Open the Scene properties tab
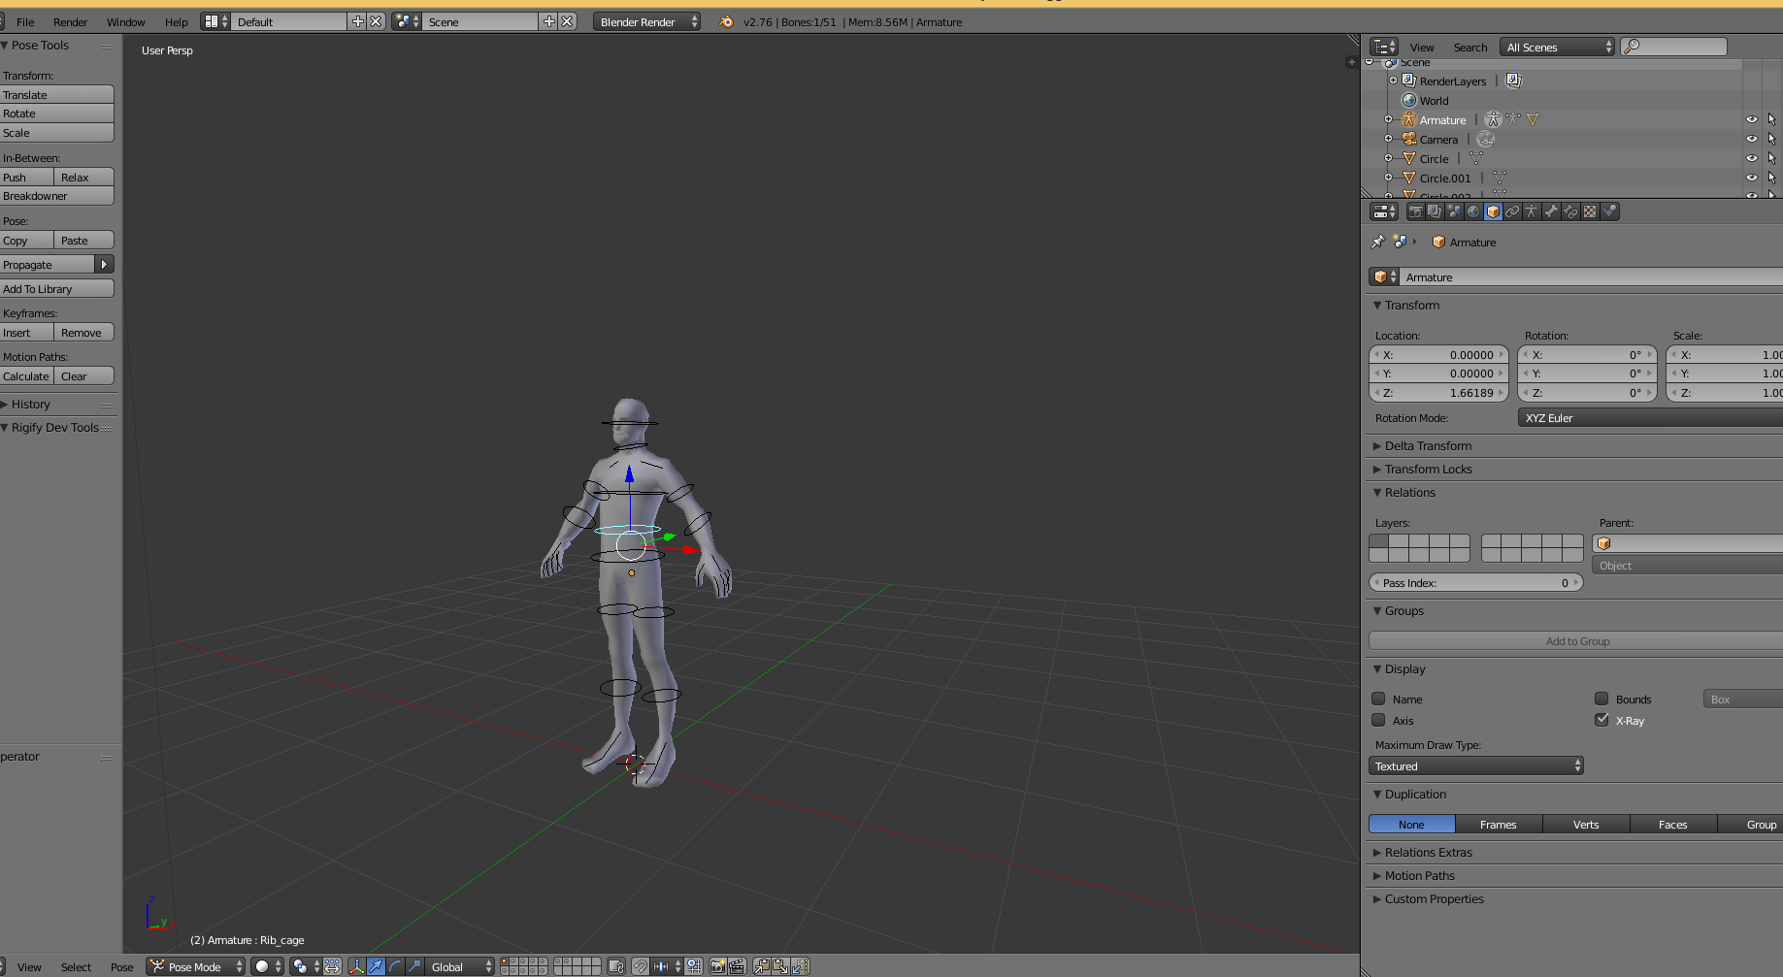This screenshot has height=977, width=1783. (x=1454, y=212)
